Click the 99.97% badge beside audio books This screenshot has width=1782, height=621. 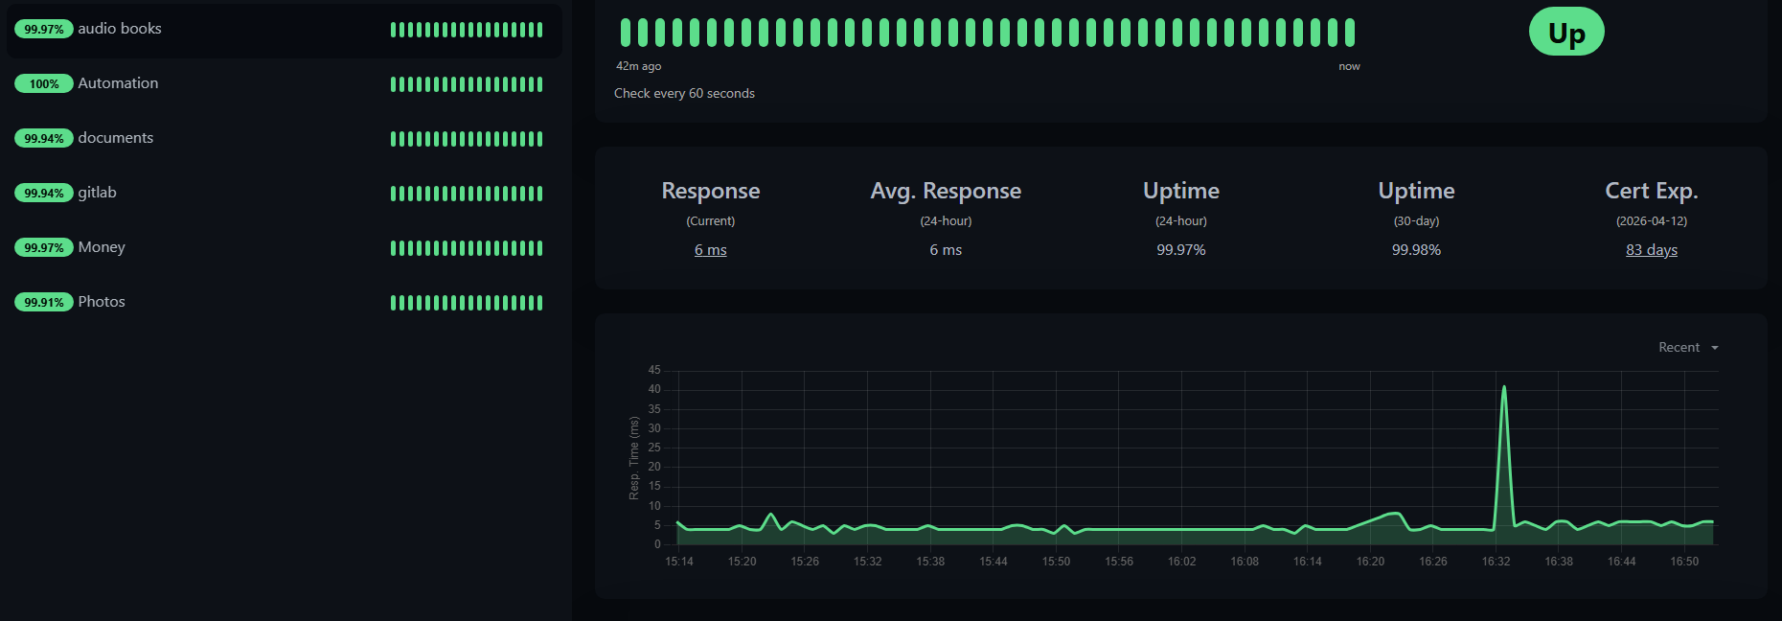click(44, 30)
